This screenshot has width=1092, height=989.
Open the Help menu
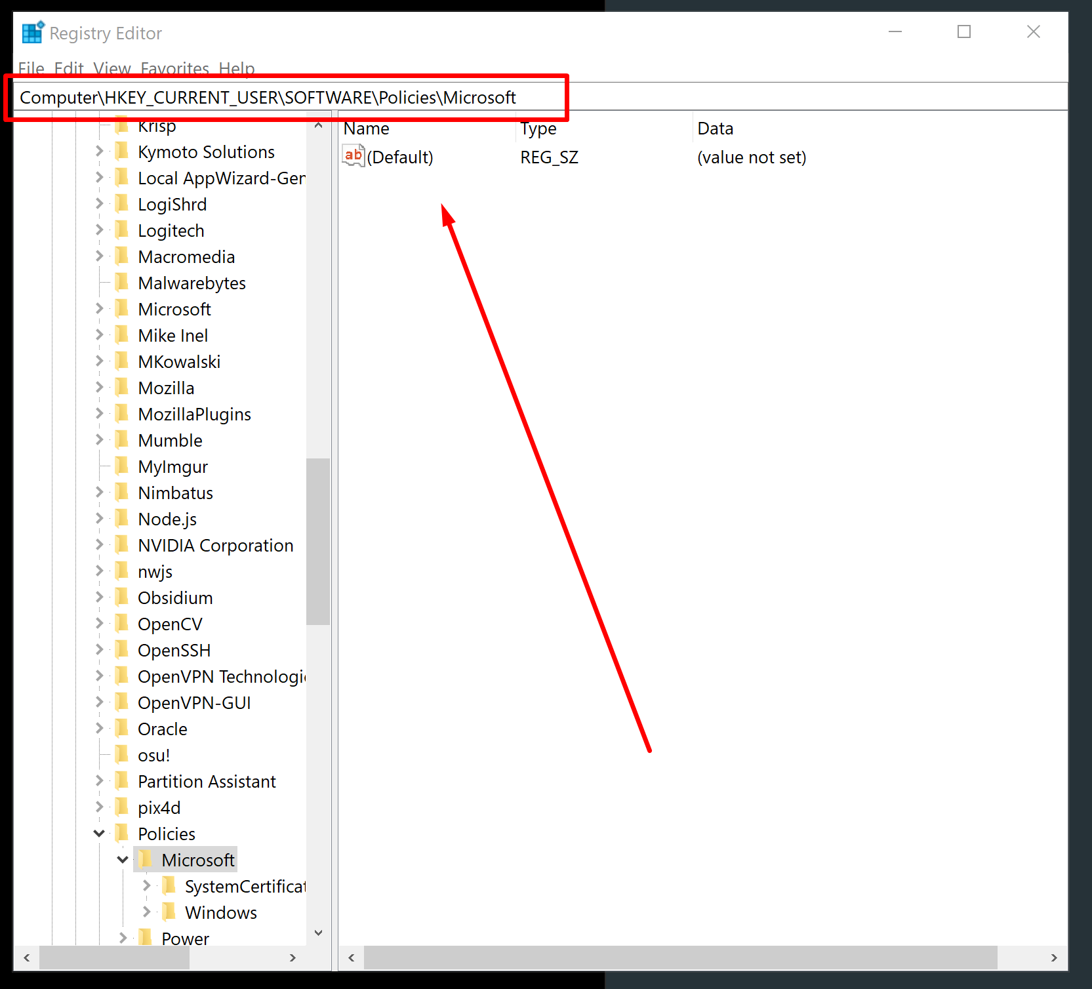(x=237, y=69)
